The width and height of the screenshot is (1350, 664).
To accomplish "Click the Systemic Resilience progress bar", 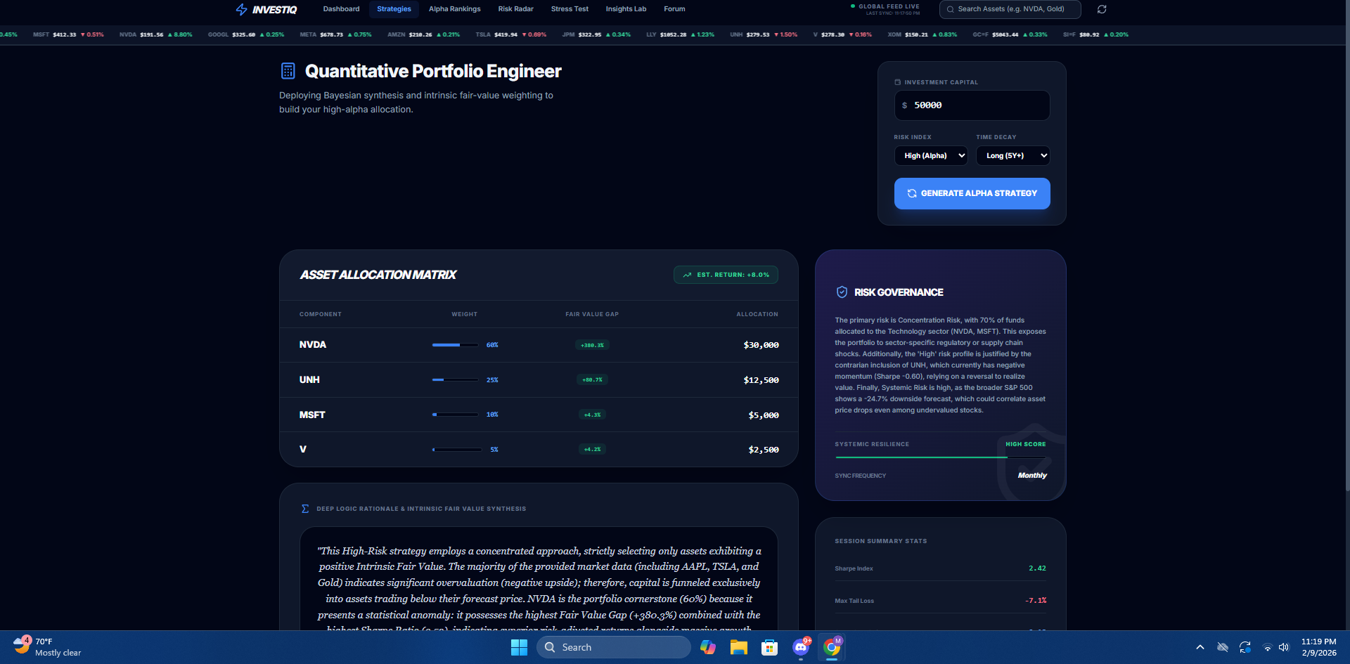I will 940,457.
